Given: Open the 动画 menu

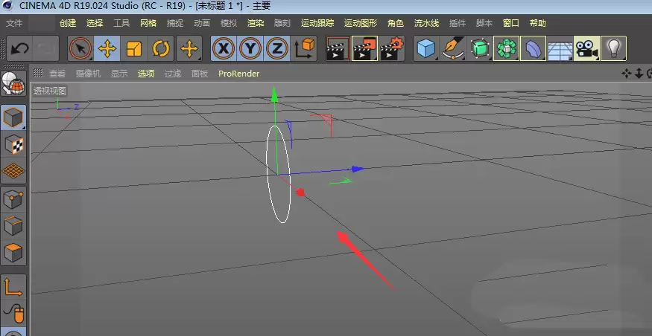Looking at the screenshot, I should click(x=202, y=23).
